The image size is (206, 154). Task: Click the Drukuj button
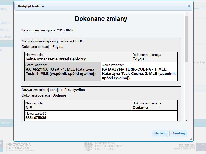[160, 133]
